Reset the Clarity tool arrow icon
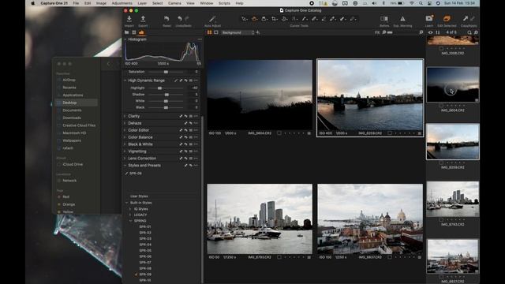Viewport: 505px width, 284px height. tap(186, 116)
